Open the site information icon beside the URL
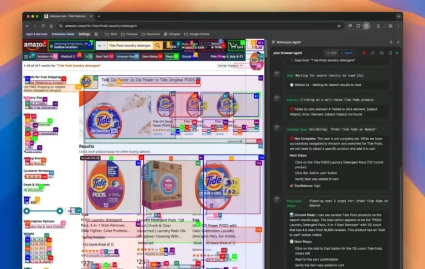The width and height of the screenshot is (425, 269). click(61, 26)
